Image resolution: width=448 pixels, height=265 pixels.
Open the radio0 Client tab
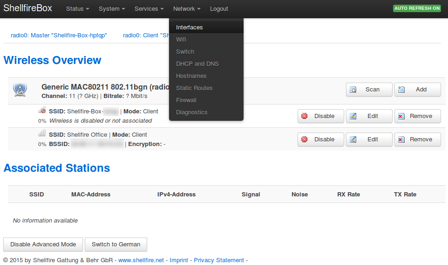click(146, 35)
